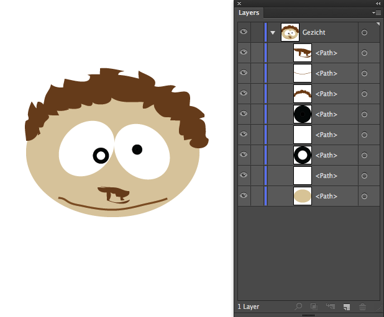The height and width of the screenshot is (317, 384).
Task: Hide the tan face oval path
Action: point(244,195)
